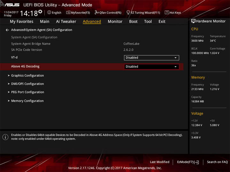Click Last Modified button

[160, 162]
